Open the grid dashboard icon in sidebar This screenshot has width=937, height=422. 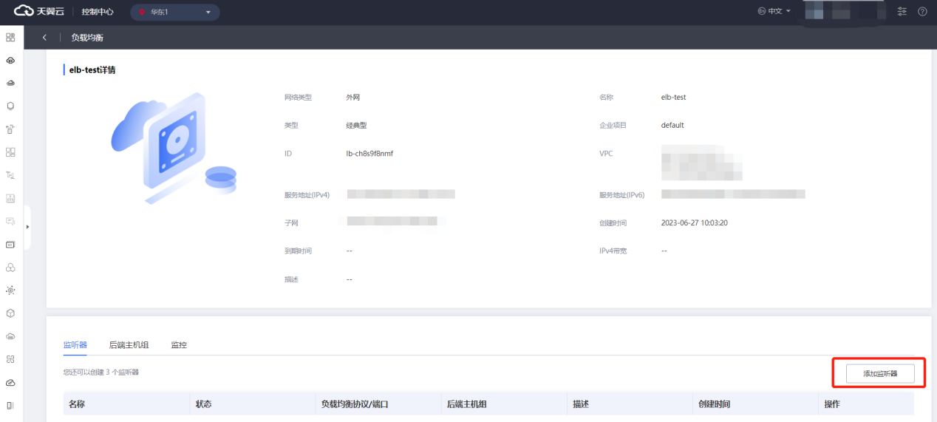pyautogui.click(x=10, y=37)
